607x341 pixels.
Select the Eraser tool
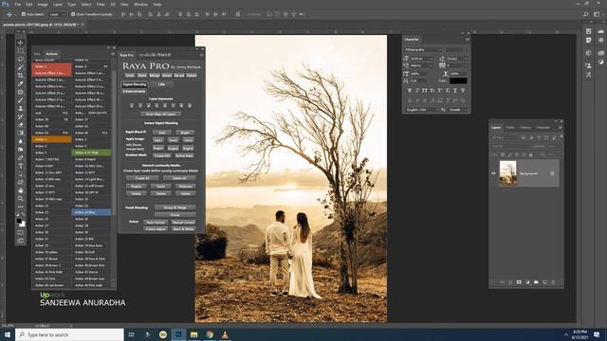(x=21, y=125)
